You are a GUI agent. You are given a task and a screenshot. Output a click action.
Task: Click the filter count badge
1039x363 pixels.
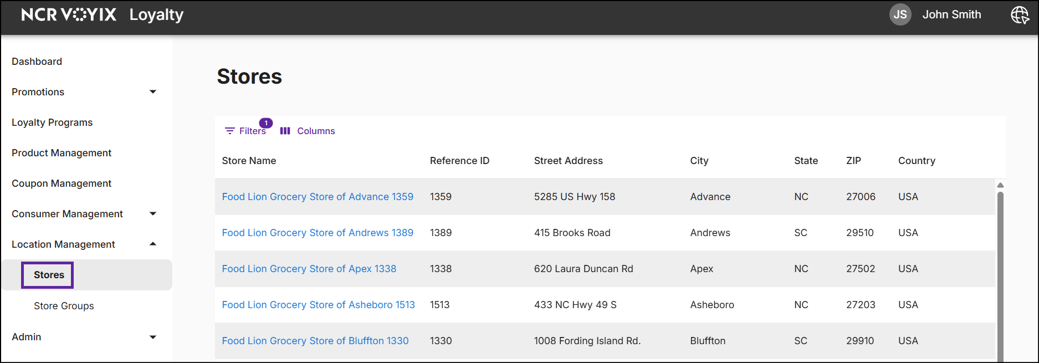pyautogui.click(x=266, y=123)
